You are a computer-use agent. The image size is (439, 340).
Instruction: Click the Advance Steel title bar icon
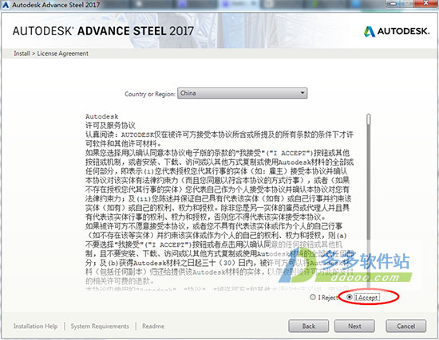[6, 5]
